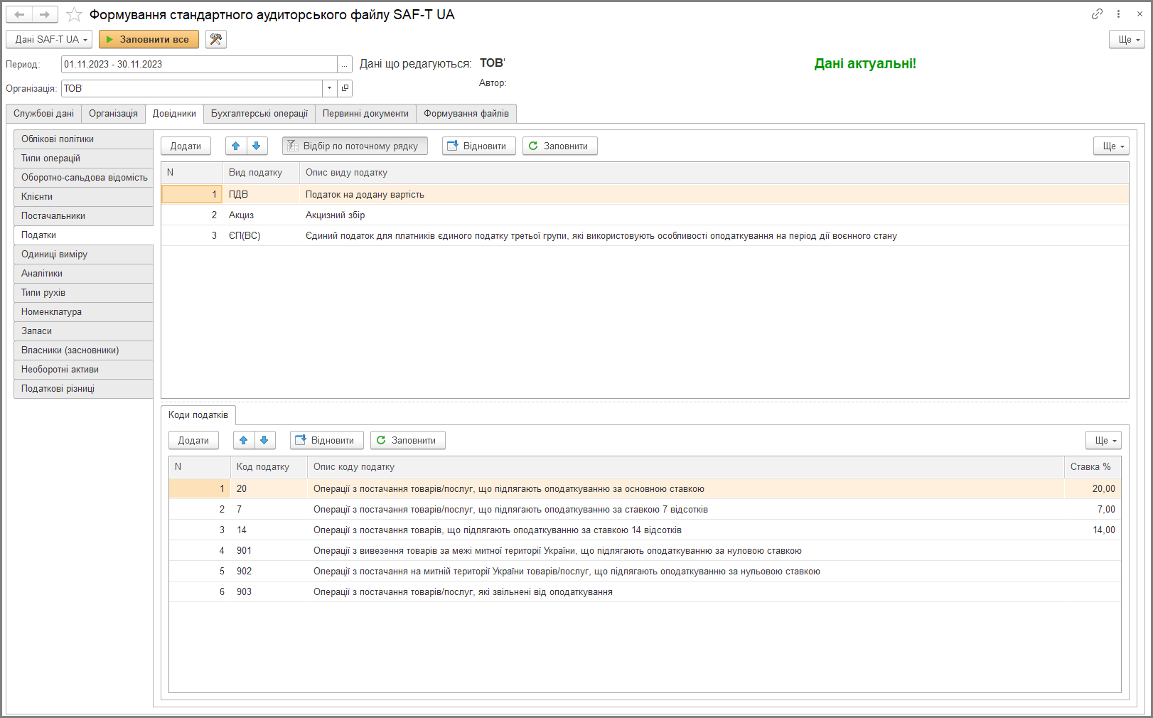Screen dimensions: 1153x718
Task: Move the tax row up in the upper table
Action: pyautogui.click(x=236, y=146)
